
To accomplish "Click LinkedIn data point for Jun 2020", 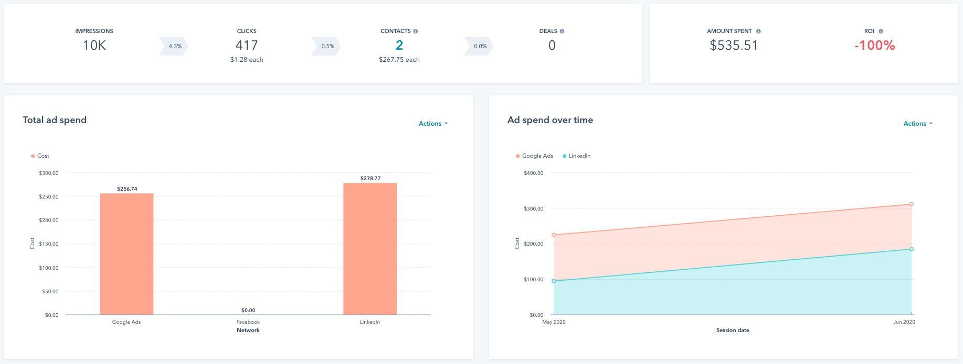I will [912, 249].
